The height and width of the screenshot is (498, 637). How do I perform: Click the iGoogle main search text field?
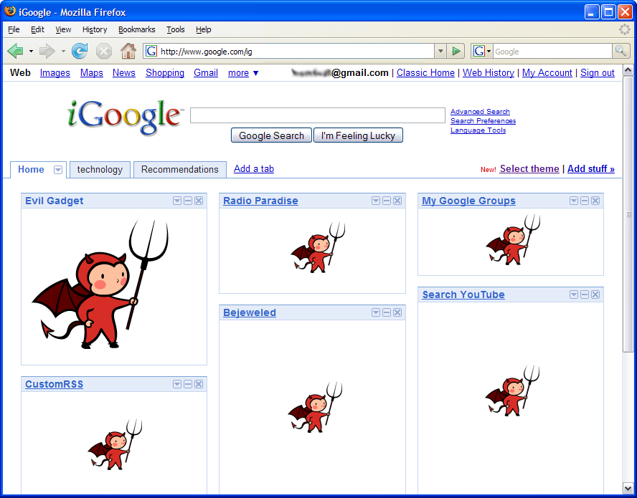(317, 115)
